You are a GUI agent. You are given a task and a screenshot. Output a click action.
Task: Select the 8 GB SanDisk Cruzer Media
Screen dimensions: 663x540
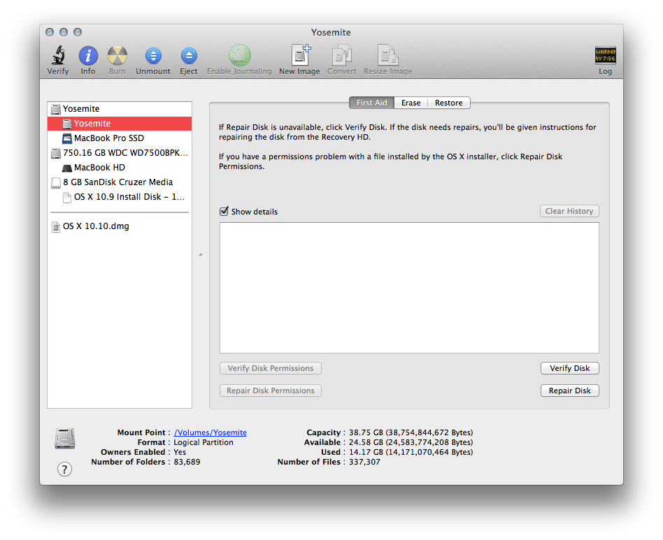click(120, 182)
